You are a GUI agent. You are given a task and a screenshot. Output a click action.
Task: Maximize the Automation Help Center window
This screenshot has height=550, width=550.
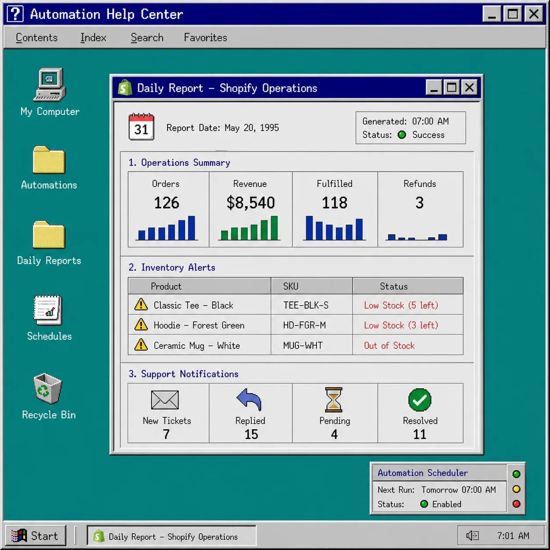tap(513, 14)
